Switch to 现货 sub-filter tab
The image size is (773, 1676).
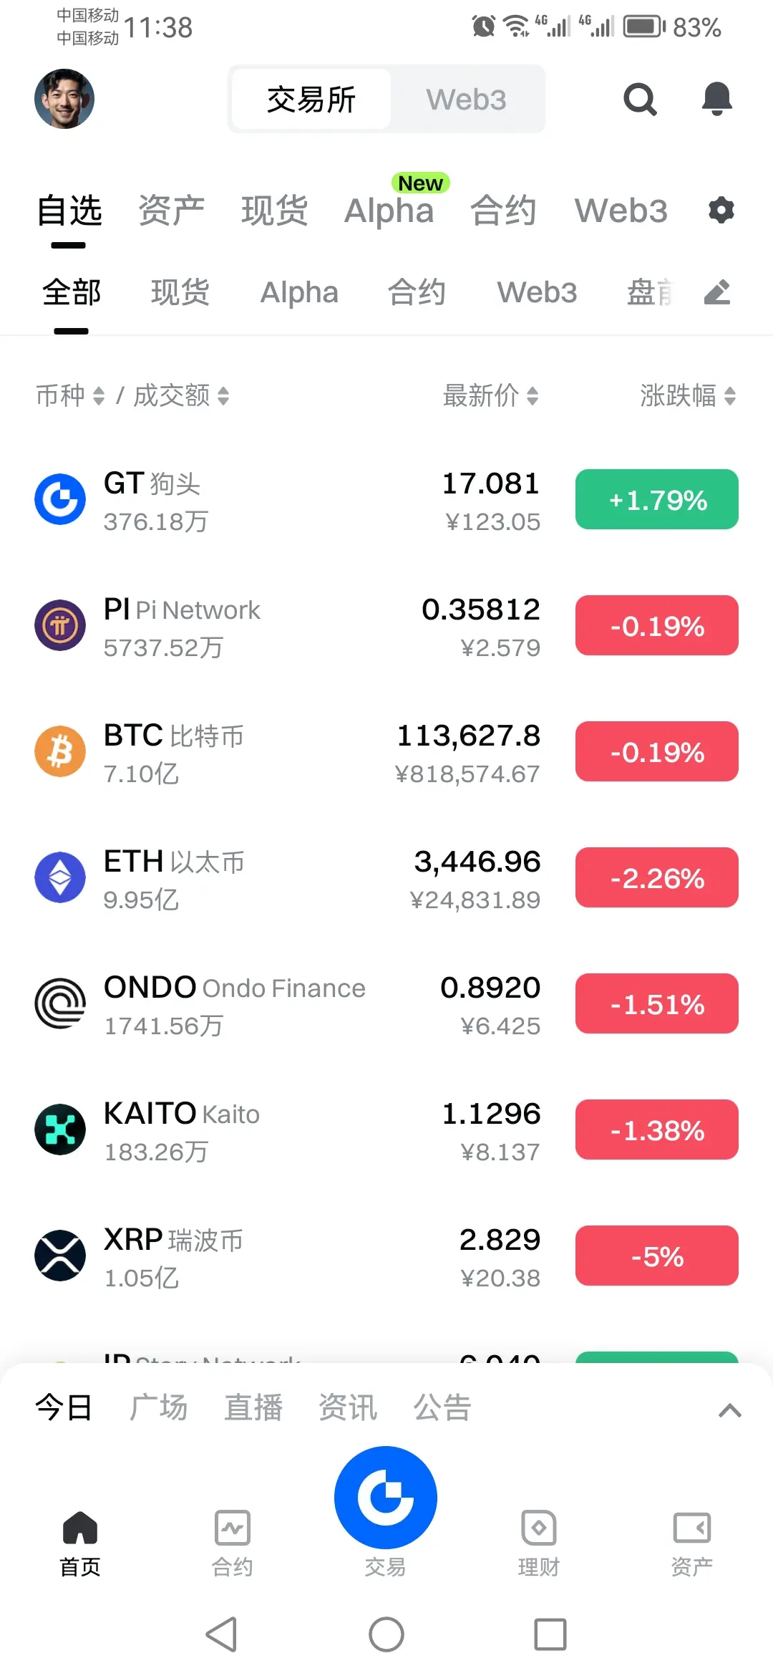180,292
